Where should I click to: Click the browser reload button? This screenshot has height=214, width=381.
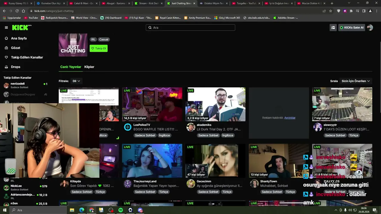pos(17,11)
